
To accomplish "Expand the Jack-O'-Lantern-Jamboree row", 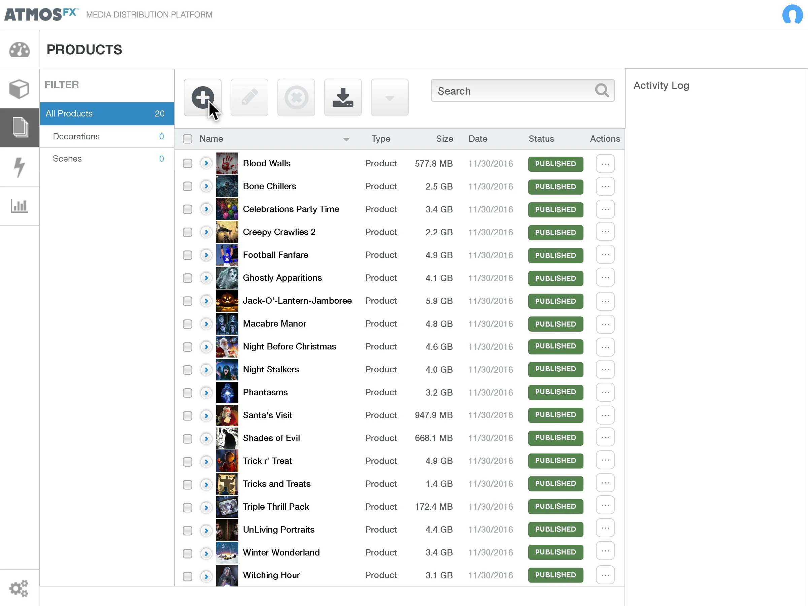I will coord(206,301).
